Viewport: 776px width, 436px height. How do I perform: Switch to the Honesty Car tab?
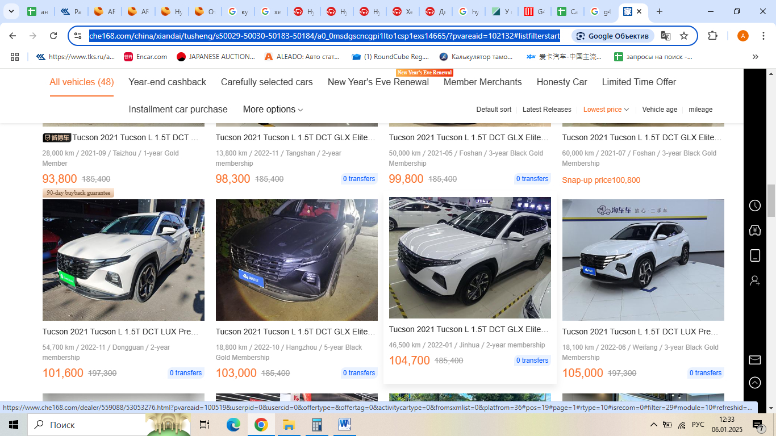point(561,82)
